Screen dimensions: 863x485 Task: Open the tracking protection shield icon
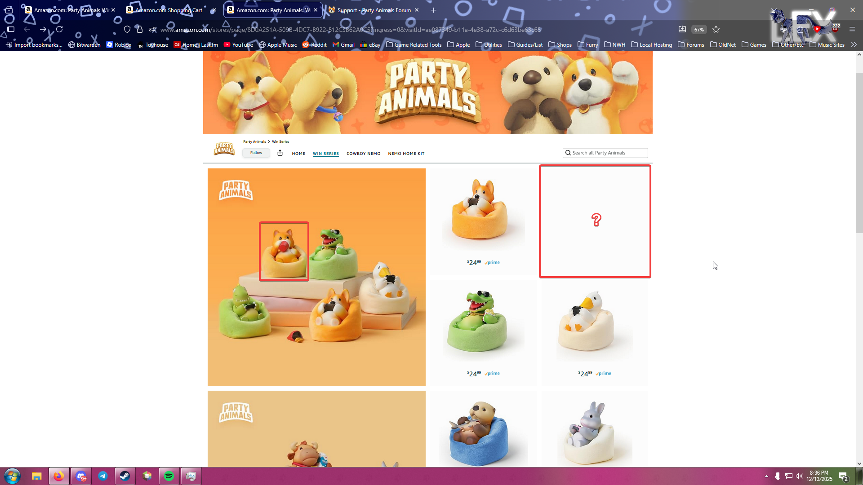tap(127, 30)
